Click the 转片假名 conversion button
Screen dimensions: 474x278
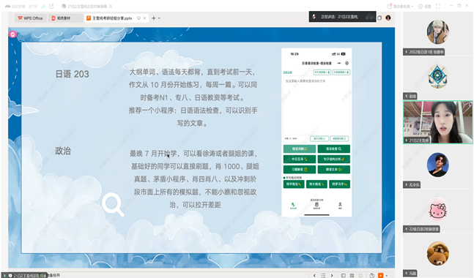click(316, 184)
